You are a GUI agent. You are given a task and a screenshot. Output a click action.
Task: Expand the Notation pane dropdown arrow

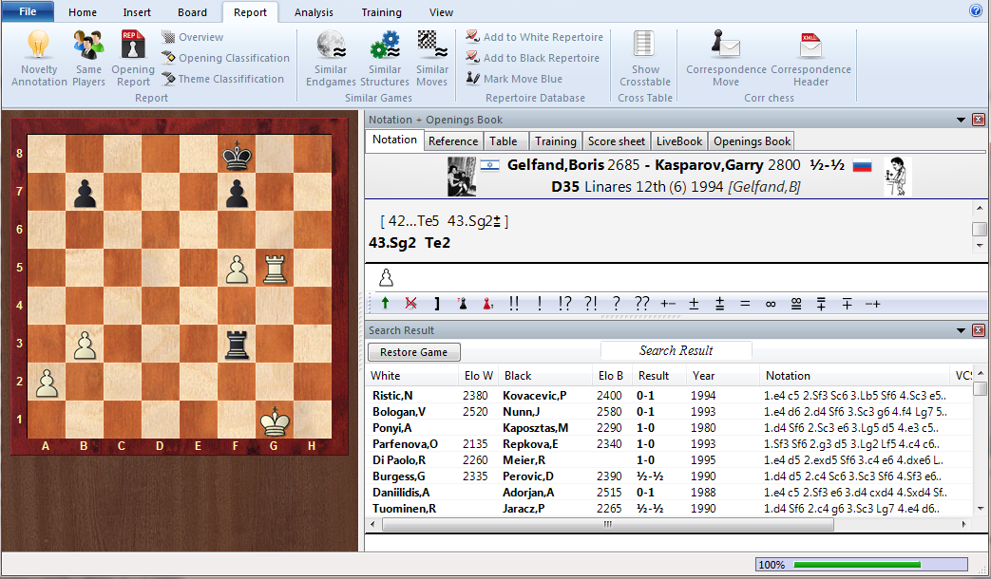coord(961,120)
